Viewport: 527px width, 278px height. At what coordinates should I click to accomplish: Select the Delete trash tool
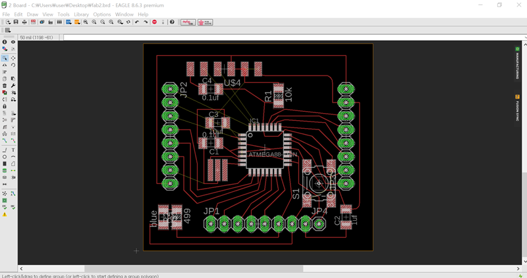(x=5, y=86)
